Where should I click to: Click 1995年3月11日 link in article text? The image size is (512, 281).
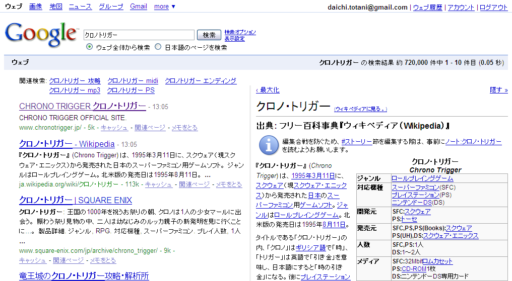[313, 176]
